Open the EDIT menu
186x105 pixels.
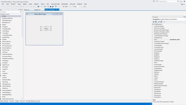[x=3, y=4]
